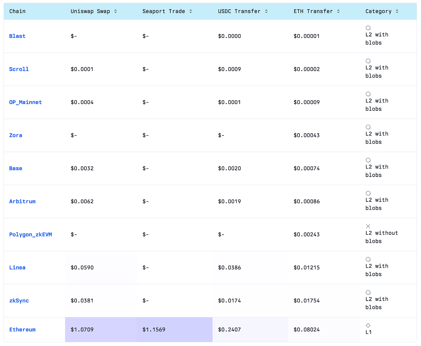Image resolution: width=421 pixels, height=346 pixels.
Task: Click the circle icon in Base row
Action: click(x=368, y=160)
